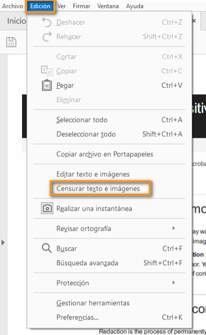Open the Archivo menu
This screenshot has width=206, height=335.
(13, 6)
